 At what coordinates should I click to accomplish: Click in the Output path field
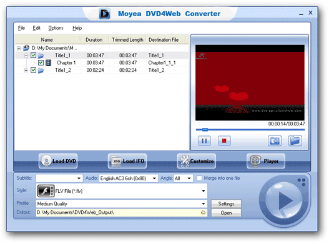coord(122,213)
